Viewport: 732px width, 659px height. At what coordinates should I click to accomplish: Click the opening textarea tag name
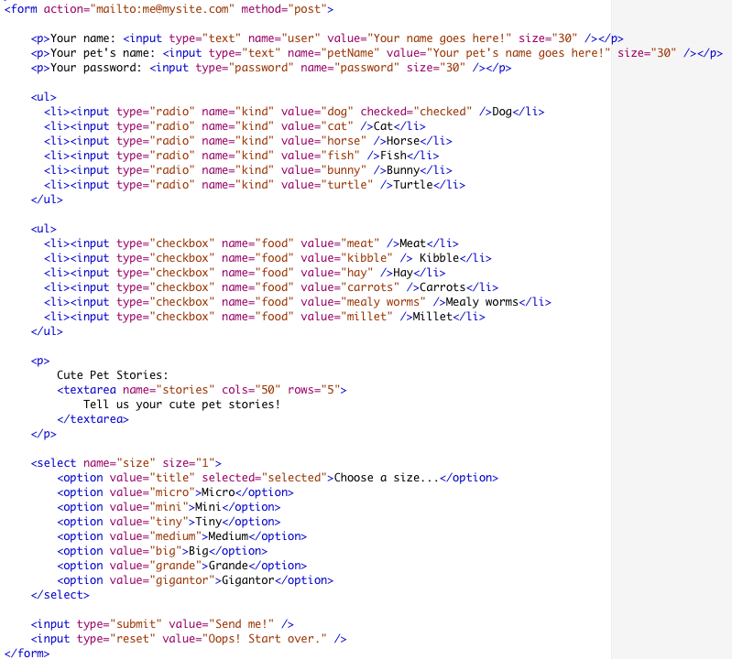(90, 390)
